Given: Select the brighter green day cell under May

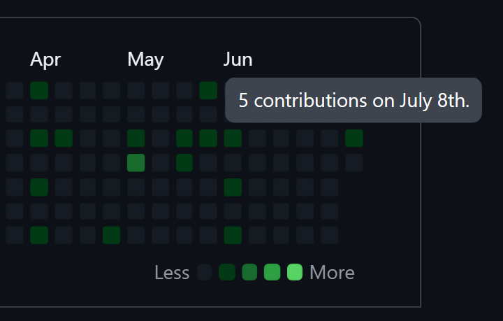Looking at the screenshot, I should point(136,163).
